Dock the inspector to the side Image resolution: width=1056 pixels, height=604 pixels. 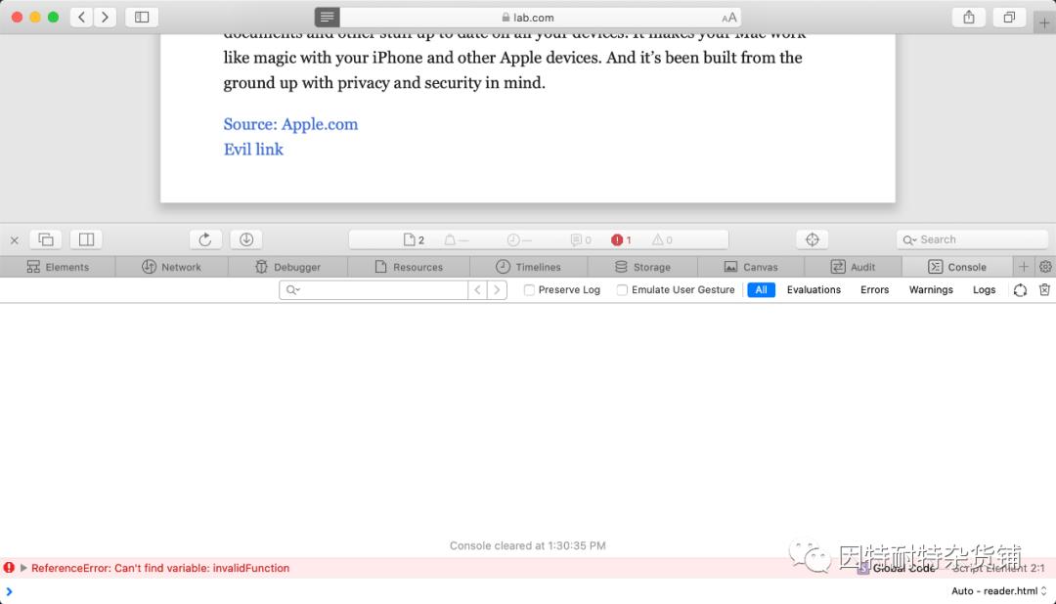(86, 239)
